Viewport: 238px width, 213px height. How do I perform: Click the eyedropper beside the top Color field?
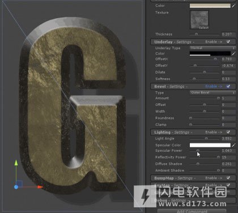coord(233,6)
